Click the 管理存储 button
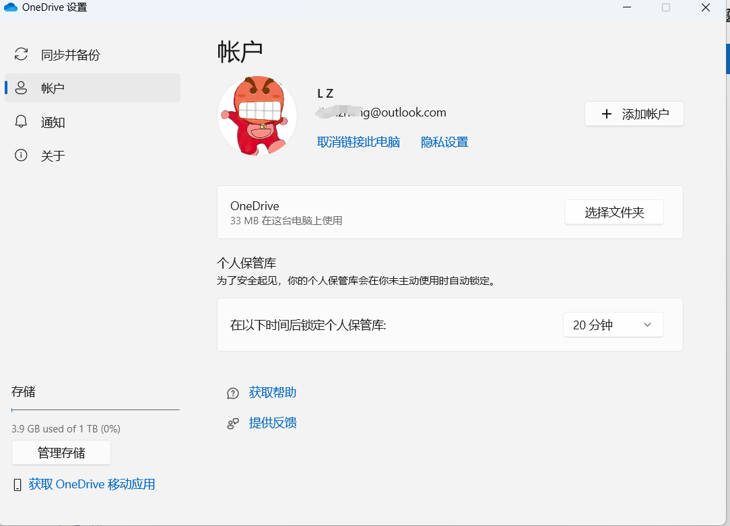730x526 pixels. coord(61,453)
